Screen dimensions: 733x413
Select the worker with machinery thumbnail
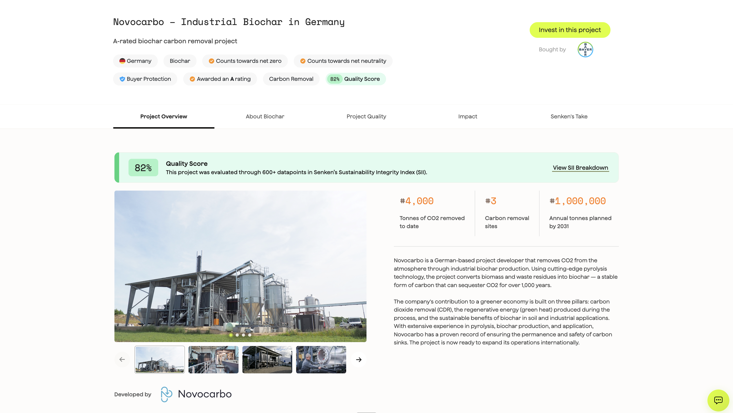point(321,360)
